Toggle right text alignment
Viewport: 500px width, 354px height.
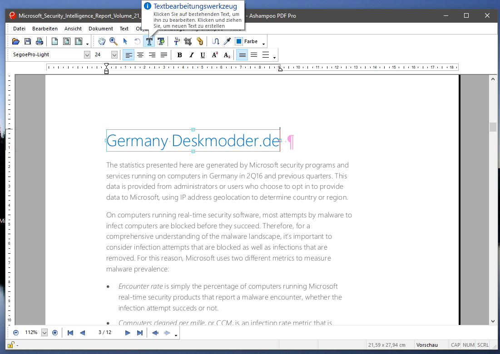[x=152, y=55]
